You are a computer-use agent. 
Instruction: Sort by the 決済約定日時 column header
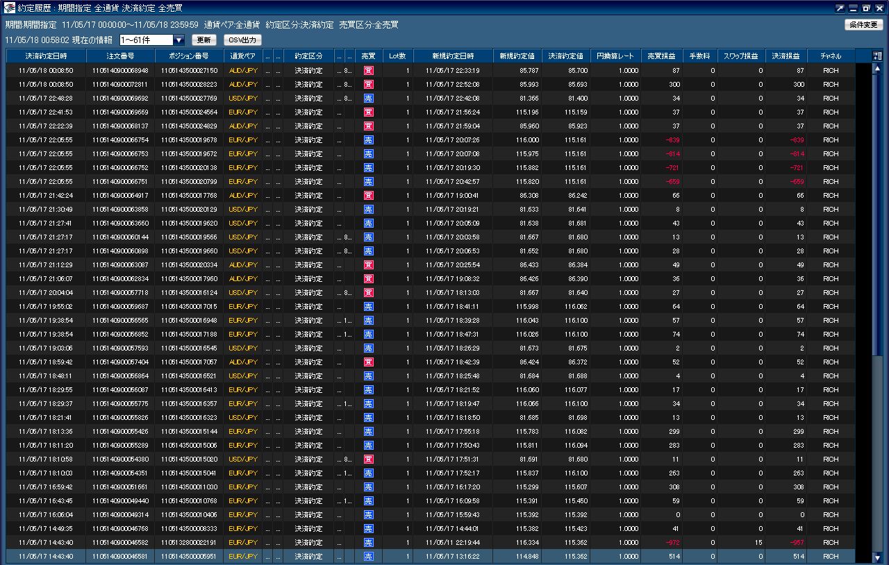pos(46,56)
